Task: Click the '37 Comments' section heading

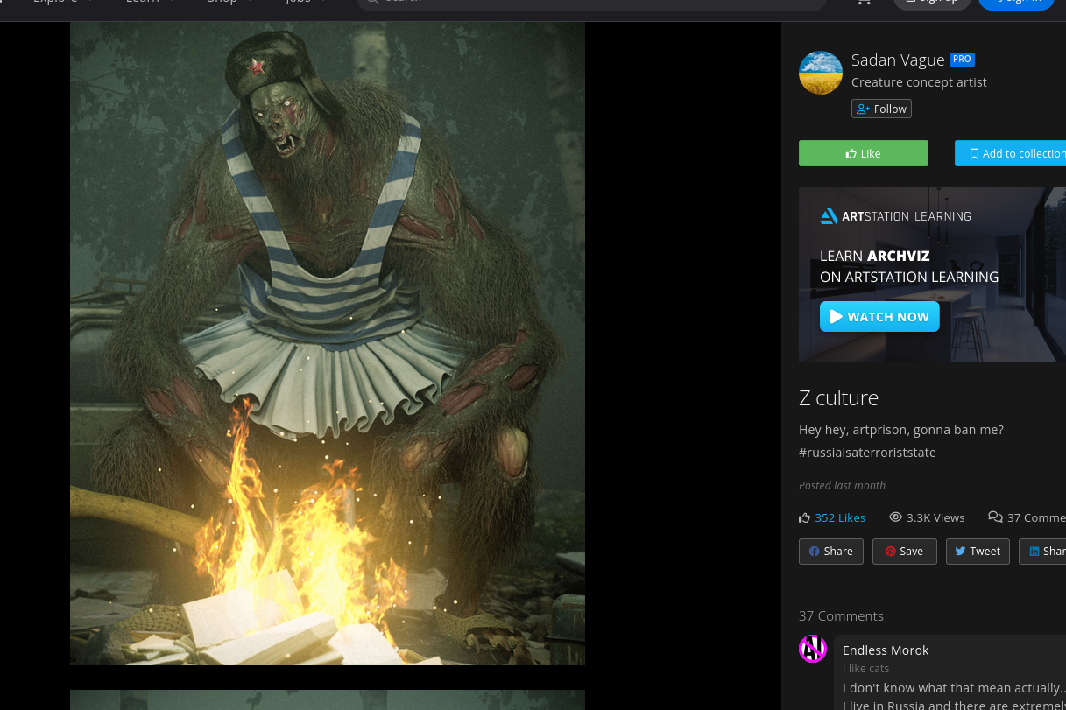Action: [841, 616]
